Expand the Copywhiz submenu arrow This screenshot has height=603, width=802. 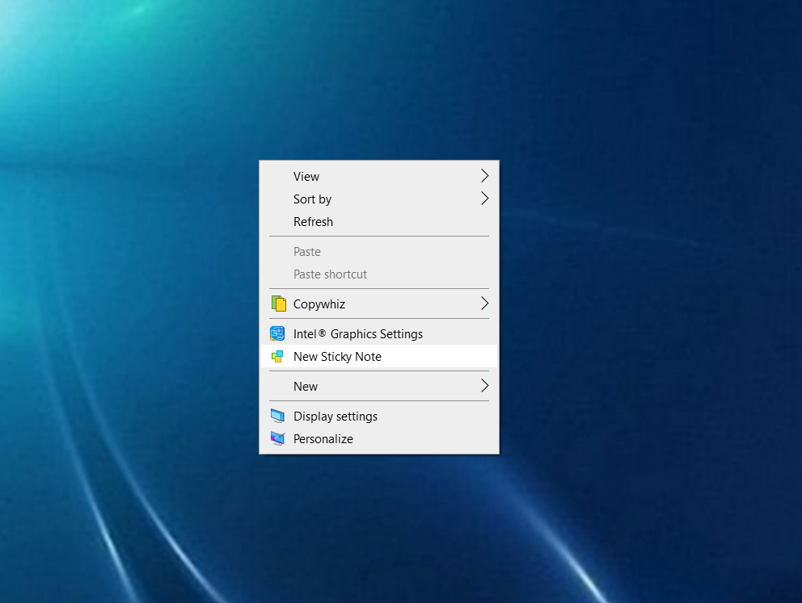pyautogui.click(x=484, y=304)
